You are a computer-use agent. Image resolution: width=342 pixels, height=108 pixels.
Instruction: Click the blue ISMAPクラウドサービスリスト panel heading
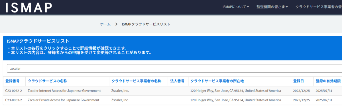pyautogui.click(x=38, y=41)
